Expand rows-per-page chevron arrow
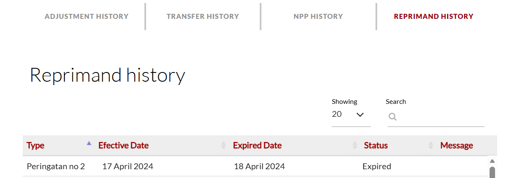The image size is (522, 178). tap(360, 115)
